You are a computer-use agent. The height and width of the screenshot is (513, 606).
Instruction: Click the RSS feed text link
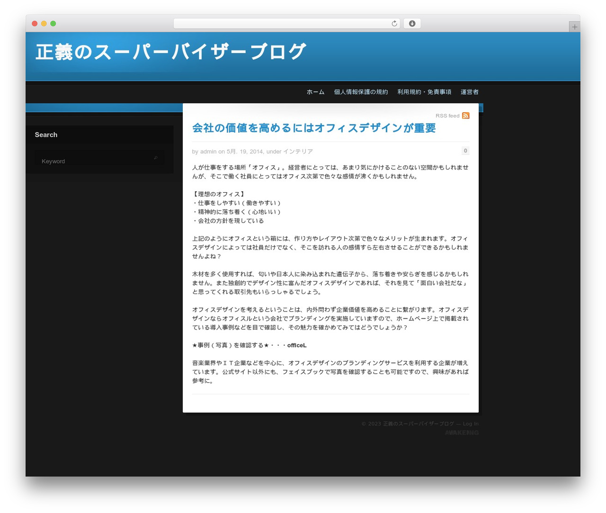point(447,116)
